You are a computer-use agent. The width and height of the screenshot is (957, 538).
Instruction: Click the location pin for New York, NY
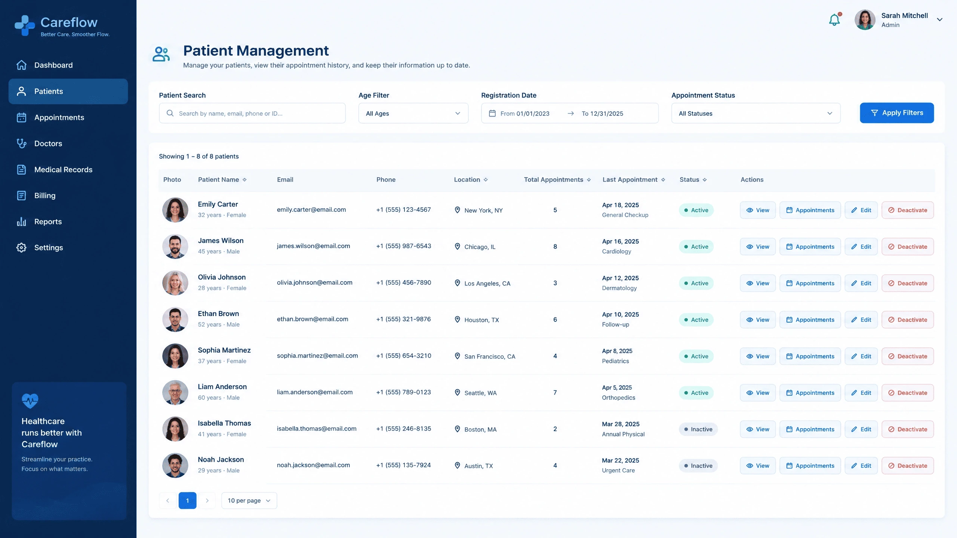coord(457,210)
